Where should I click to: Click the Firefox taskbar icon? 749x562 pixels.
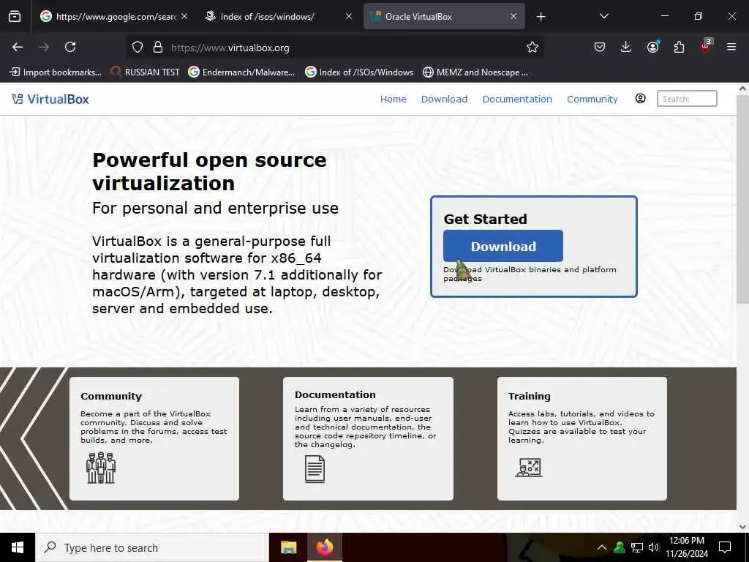(324, 547)
